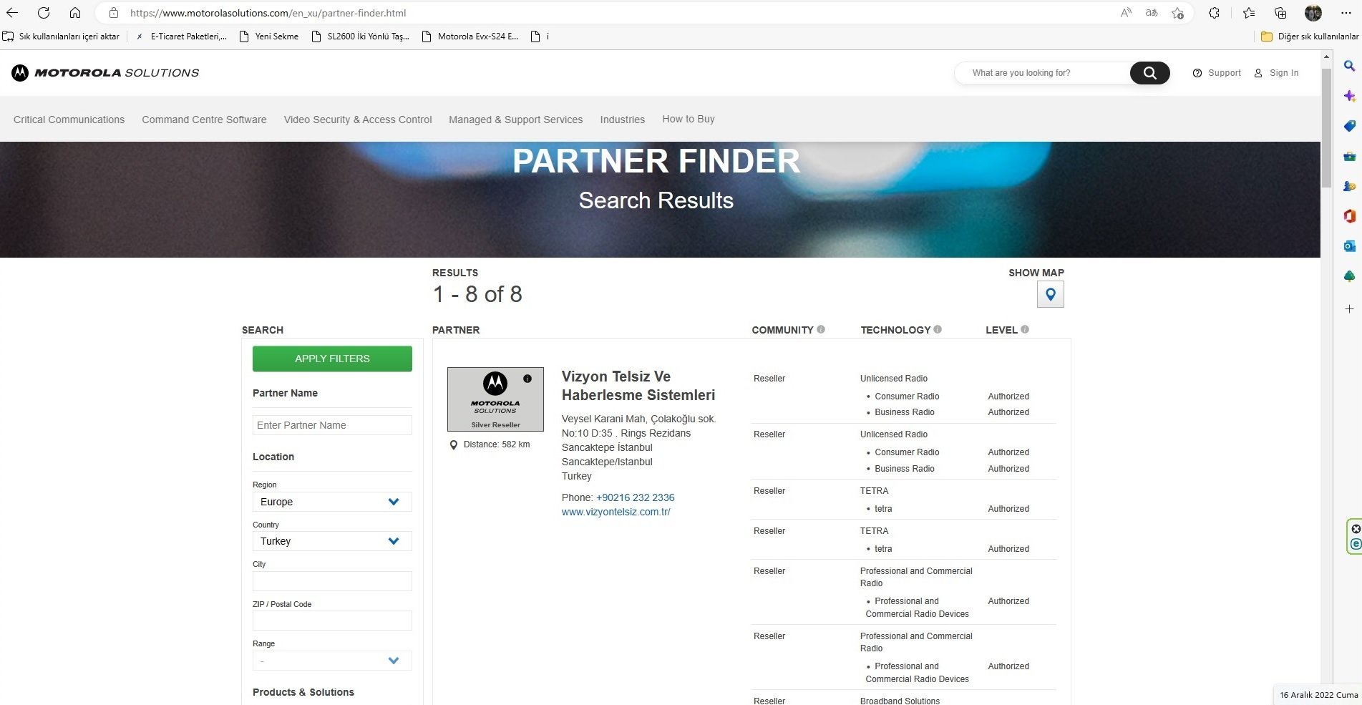Open the Range dropdown

(332, 661)
